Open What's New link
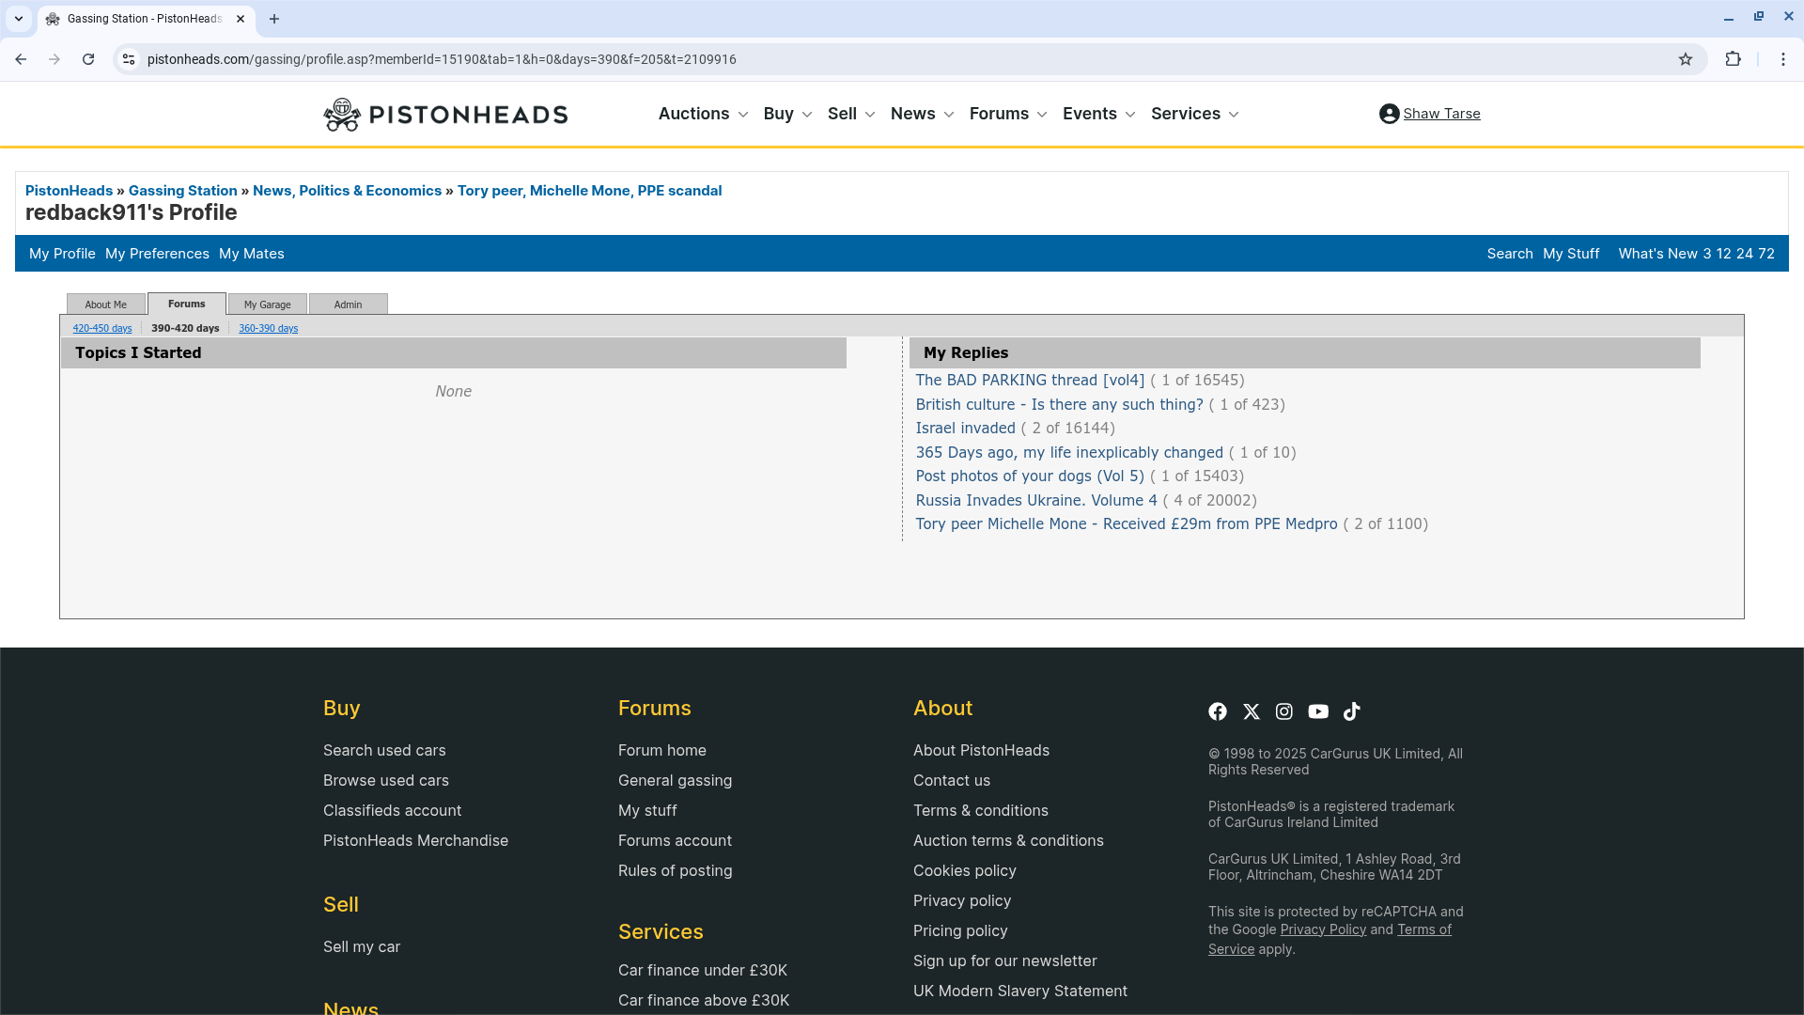Image resolution: width=1804 pixels, height=1015 pixels. point(1658,254)
